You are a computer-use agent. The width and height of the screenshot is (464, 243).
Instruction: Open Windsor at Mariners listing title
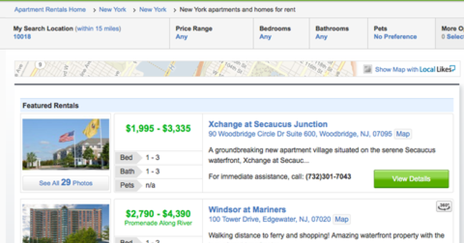pos(247,210)
